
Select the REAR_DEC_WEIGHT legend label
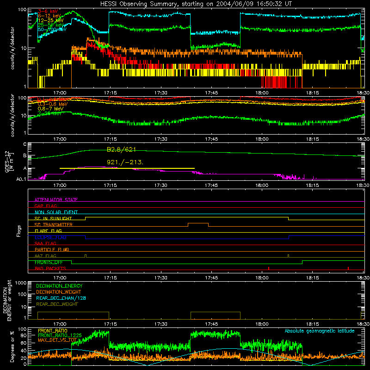(57, 304)
